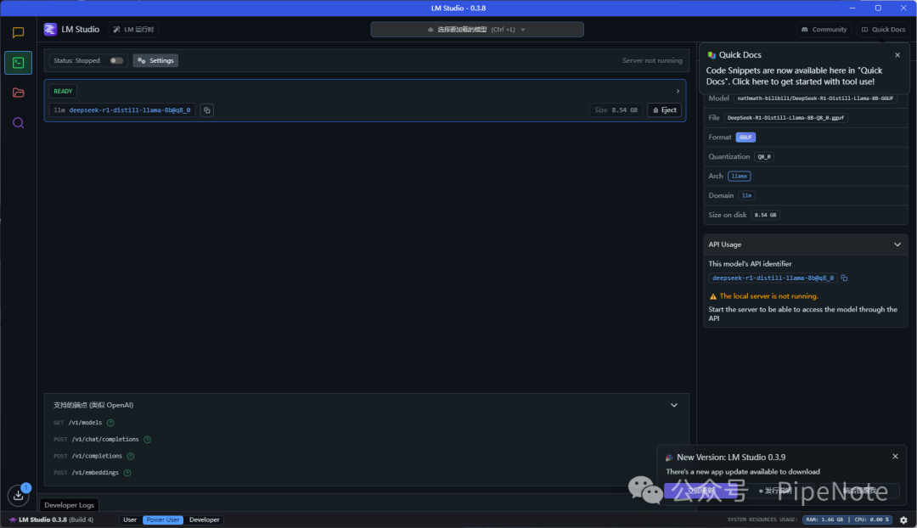The height and width of the screenshot is (528, 917).
Task: Click the llama Arch badge
Action: 740,176
